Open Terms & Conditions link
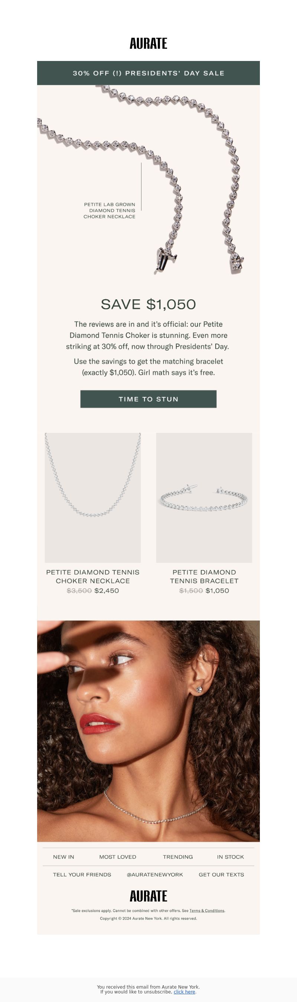Image resolution: width=297 pixels, height=1002 pixels. pyautogui.click(x=207, y=911)
